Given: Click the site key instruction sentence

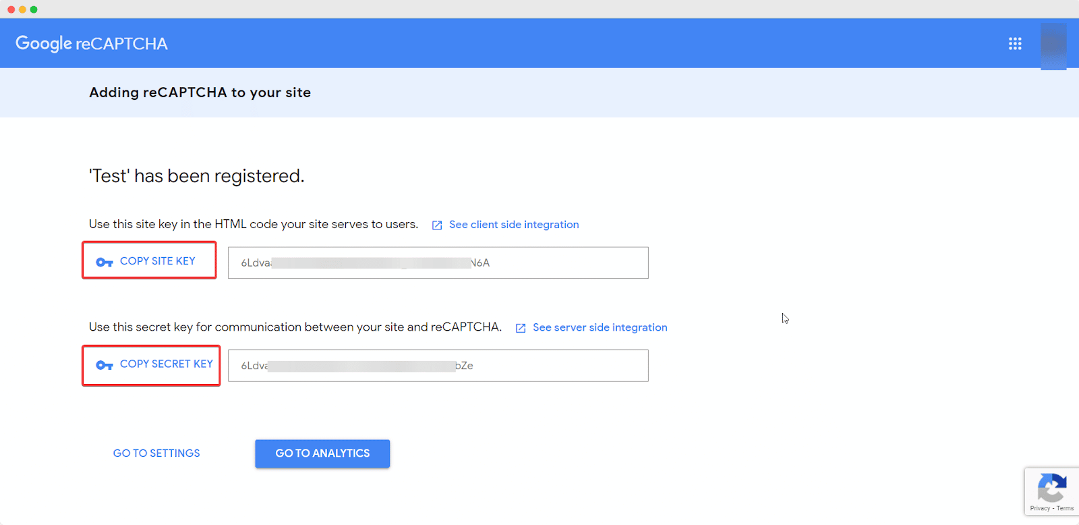Looking at the screenshot, I should [x=254, y=224].
